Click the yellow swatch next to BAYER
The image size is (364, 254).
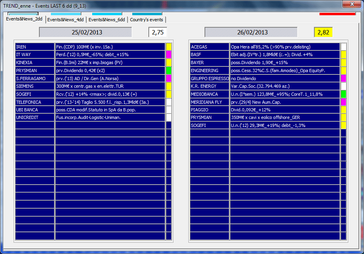pyautogui.click(x=344, y=62)
